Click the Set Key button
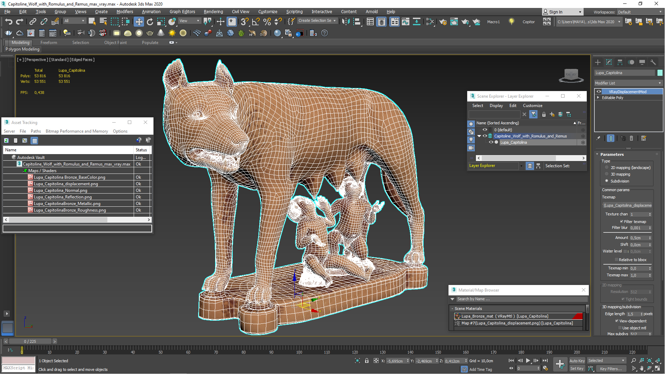Screen dimensions: 665x374 point(577,368)
